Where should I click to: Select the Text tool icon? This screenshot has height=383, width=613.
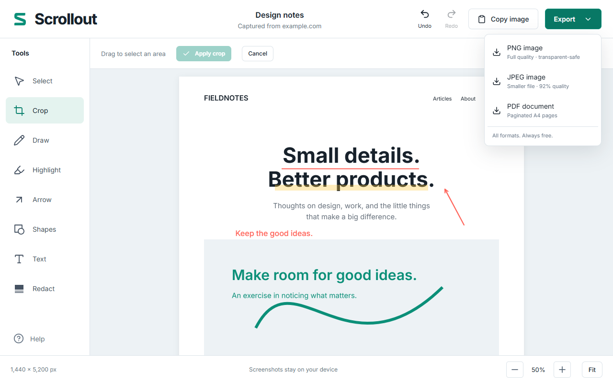point(19,259)
